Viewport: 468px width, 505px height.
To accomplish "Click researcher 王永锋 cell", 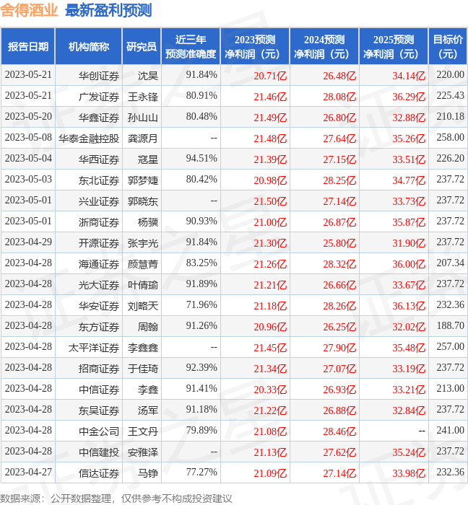I will (143, 97).
